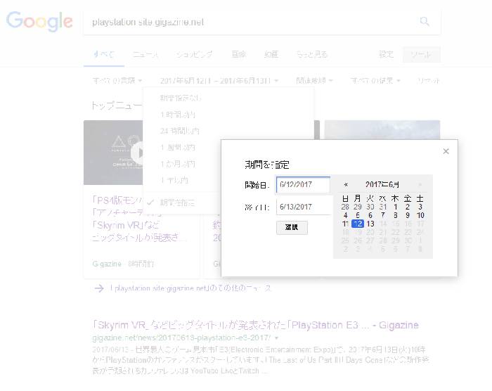492x391 pixels.
Task: Close the date range dialog
Action: (x=446, y=151)
